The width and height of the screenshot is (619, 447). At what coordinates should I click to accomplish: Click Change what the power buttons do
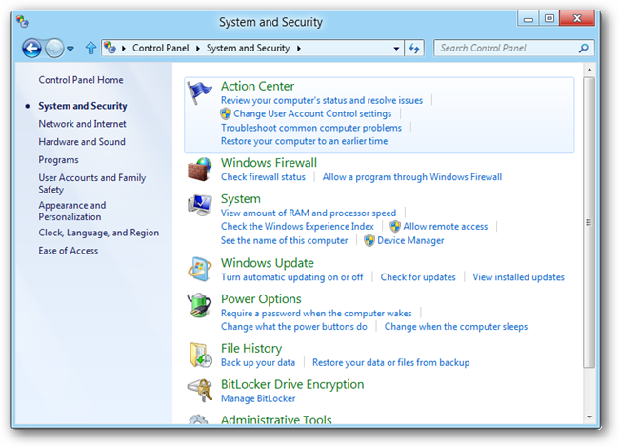coord(294,327)
